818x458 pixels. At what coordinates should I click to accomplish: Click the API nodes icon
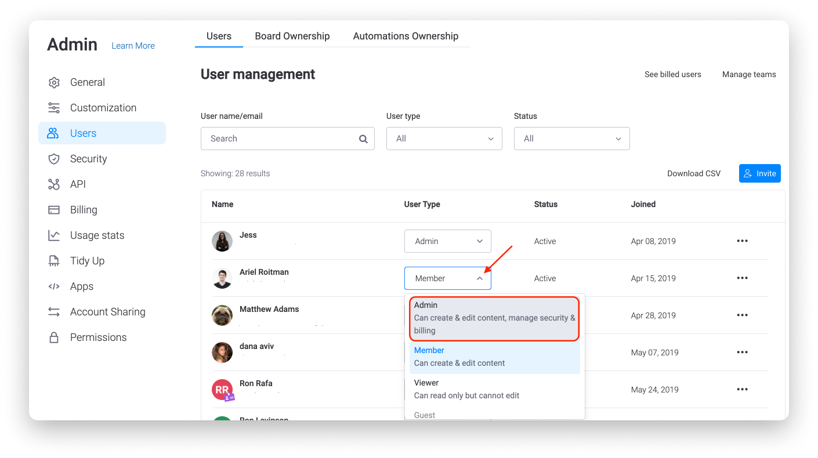[54, 184]
